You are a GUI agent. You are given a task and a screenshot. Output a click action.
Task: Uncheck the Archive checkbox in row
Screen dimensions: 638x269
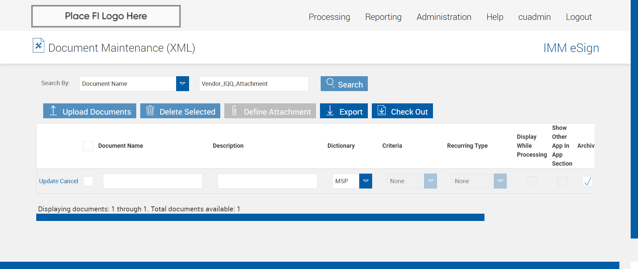[x=587, y=181]
